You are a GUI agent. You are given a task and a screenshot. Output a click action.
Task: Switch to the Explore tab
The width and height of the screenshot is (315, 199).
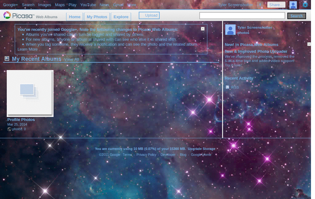pos(121,17)
